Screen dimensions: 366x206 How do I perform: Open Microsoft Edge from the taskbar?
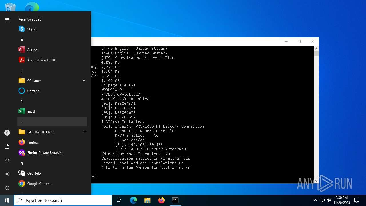[x=134, y=200]
